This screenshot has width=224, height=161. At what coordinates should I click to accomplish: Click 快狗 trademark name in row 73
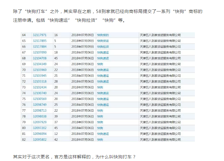[100, 87]
